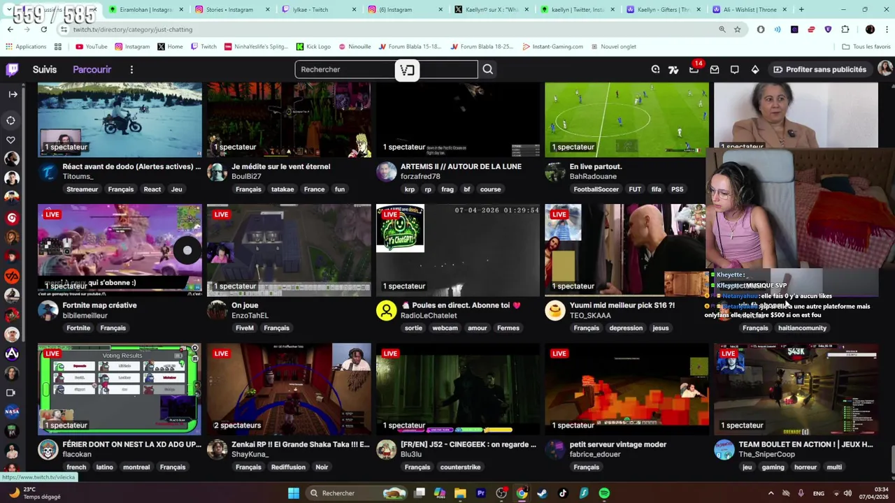Screen dimensions: 895x503
Task: Open the Poules en direct stream thumbnail
Action: tap(457, 250)
